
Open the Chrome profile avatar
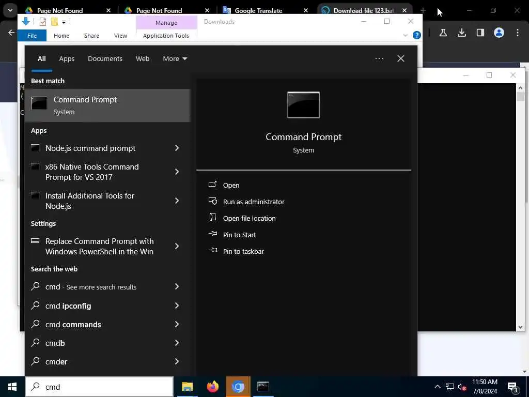point(499,33)
